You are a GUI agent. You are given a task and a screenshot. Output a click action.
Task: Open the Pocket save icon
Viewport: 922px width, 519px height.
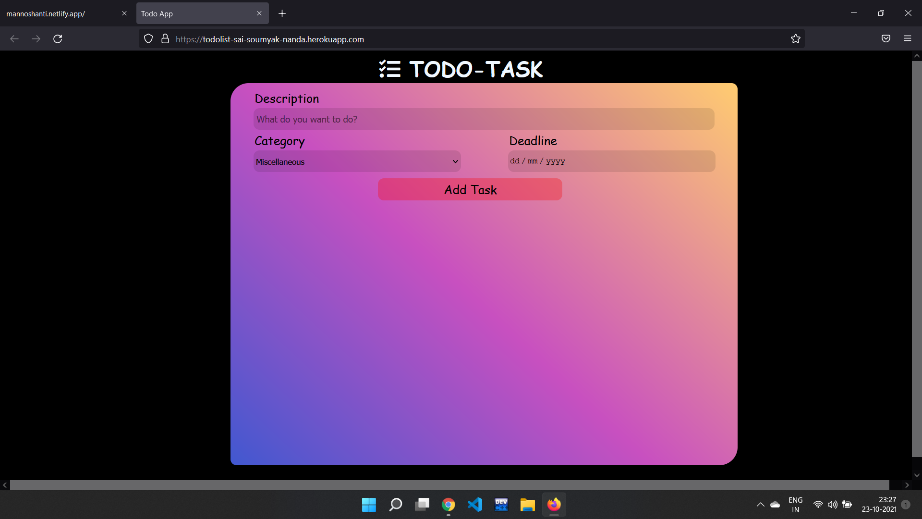(886, 39)
